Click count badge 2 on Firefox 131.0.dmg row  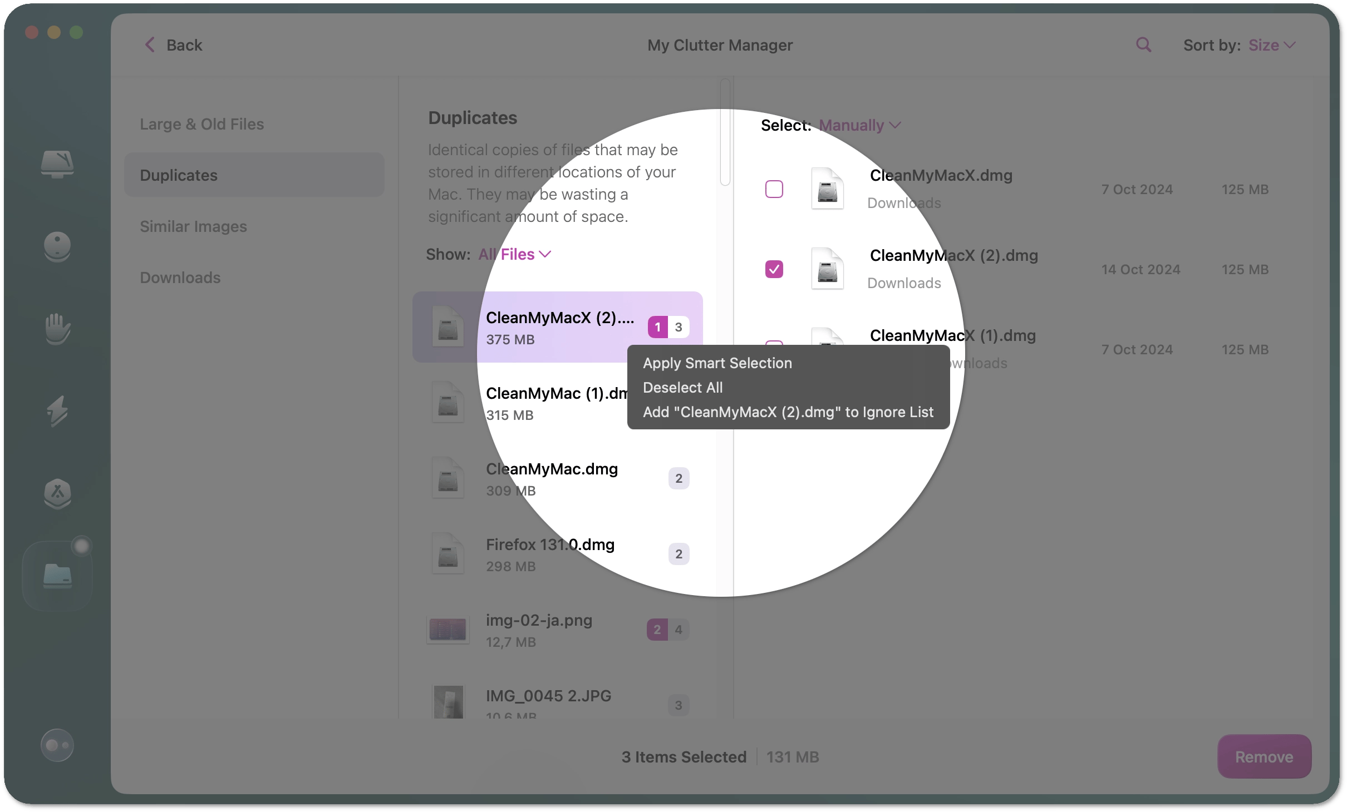pos(679,554)
